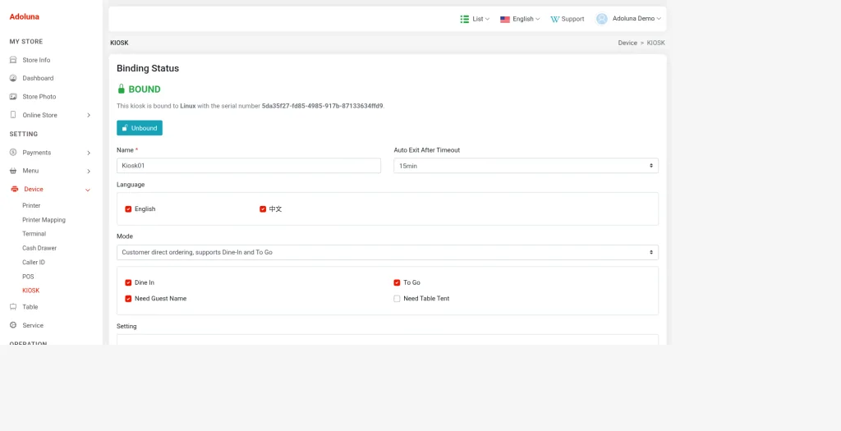Click the red Device printer icon
Viewport: 841px width, 431px height.
[15, 190]
